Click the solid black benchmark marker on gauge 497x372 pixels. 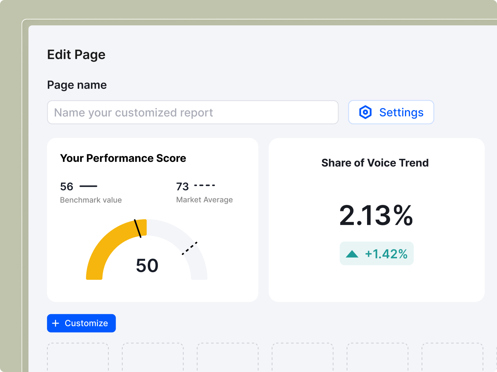[x=138, y=228]
